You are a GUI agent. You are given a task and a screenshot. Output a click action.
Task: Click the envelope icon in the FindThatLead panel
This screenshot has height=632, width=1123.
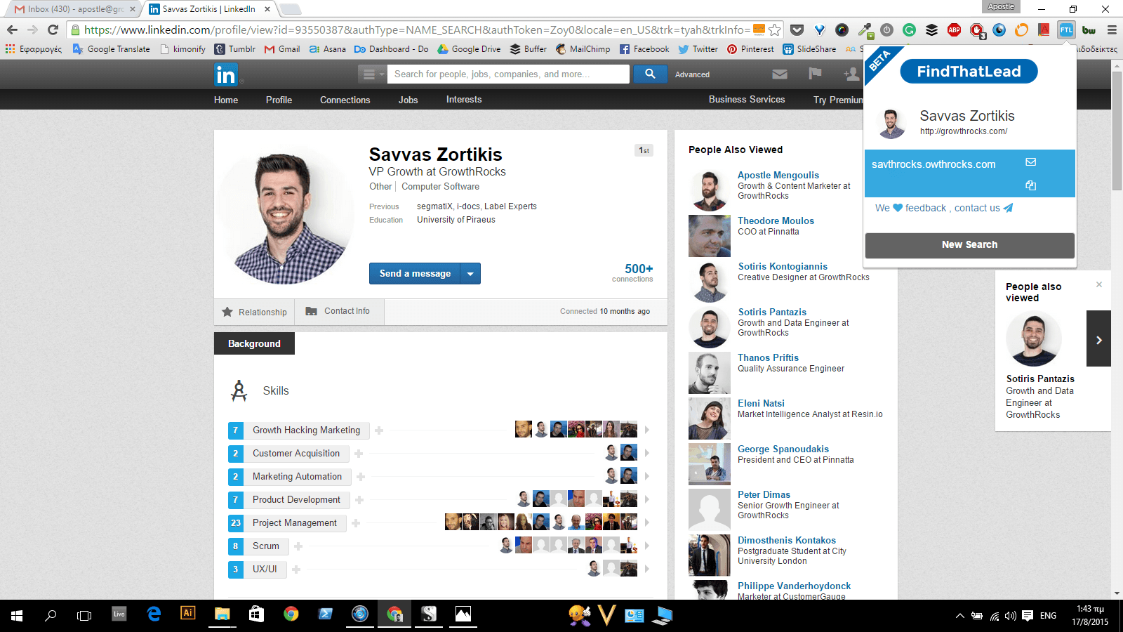tap(1031, 162)
